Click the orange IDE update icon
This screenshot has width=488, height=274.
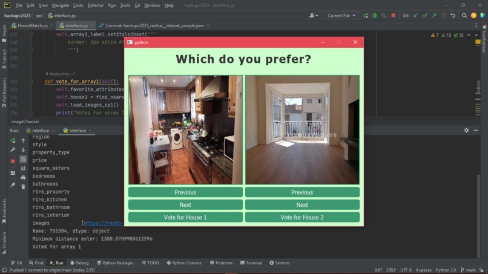click(473, 16)
